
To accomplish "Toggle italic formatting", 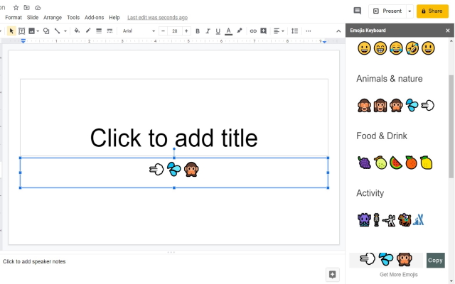I will pos(208,31).
